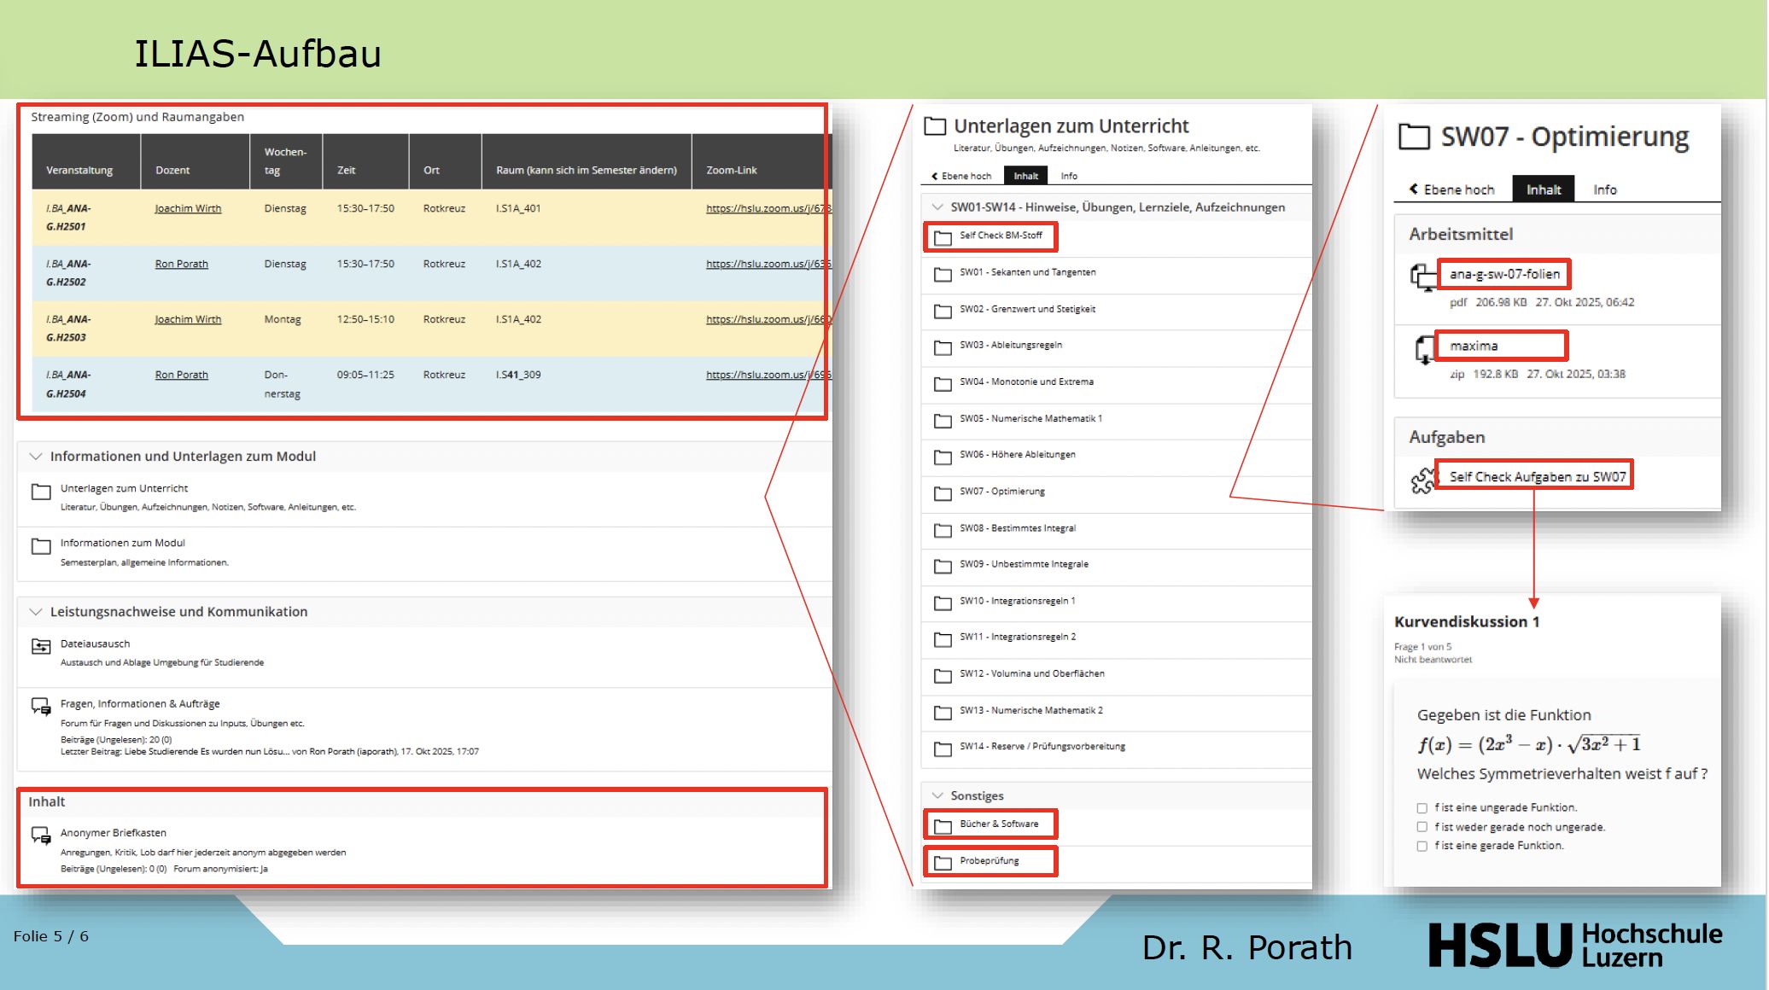The width and height of the screenshot is (1769, 990).
Task: Collapse 'Leistungsnachweise und Kommunikation' section
Action: 36,612
